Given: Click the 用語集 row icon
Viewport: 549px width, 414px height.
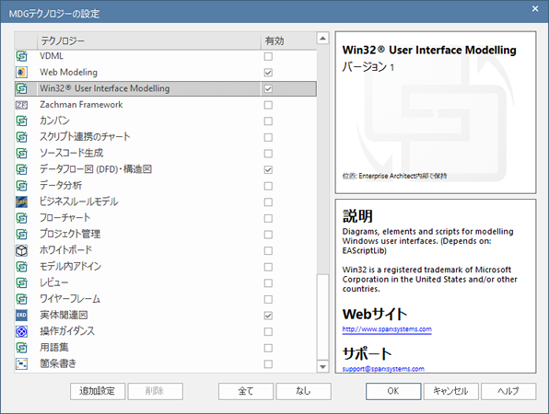Looking at the screenshot, I should 22,347.
